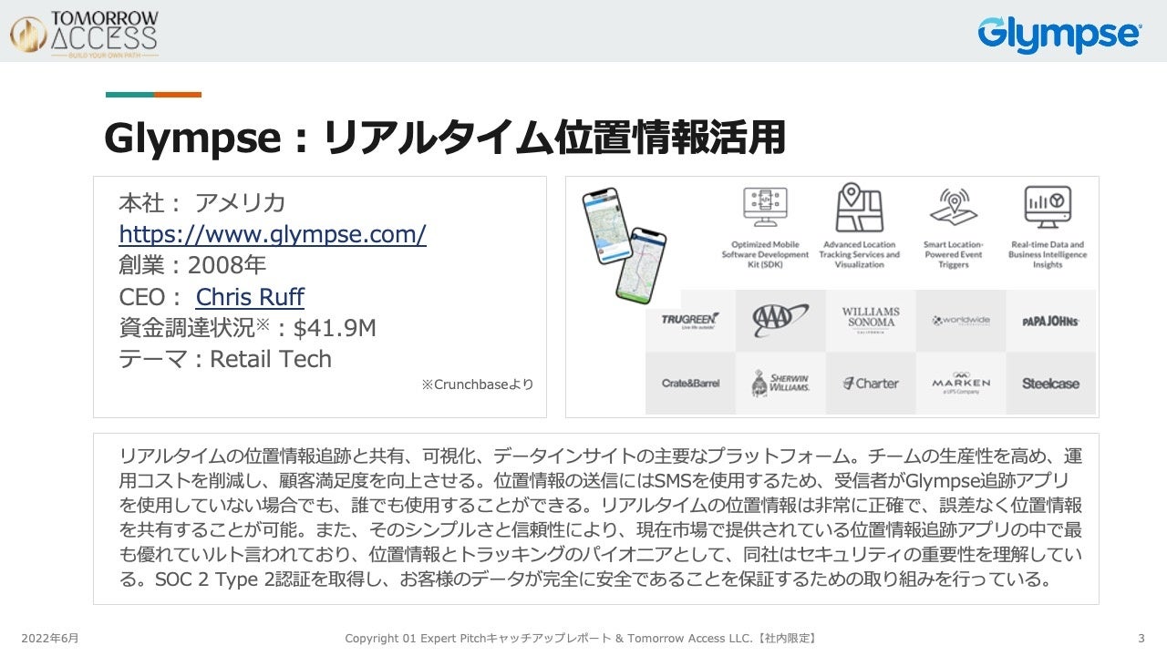
Task: Click the page number 3
Action: click(1141, 639)
